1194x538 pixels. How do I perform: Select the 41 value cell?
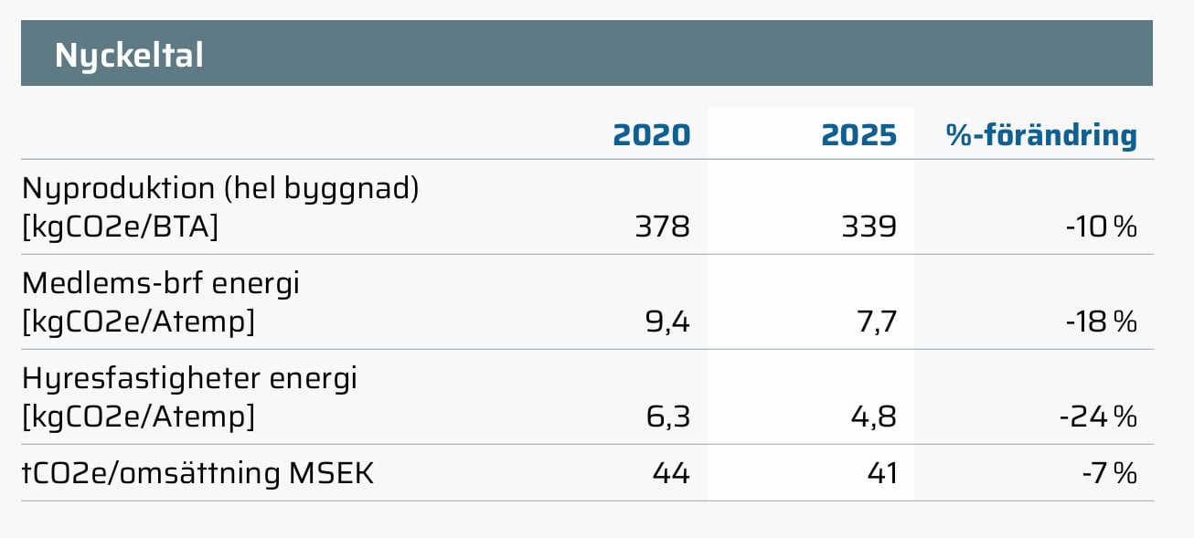click(880, 473)
